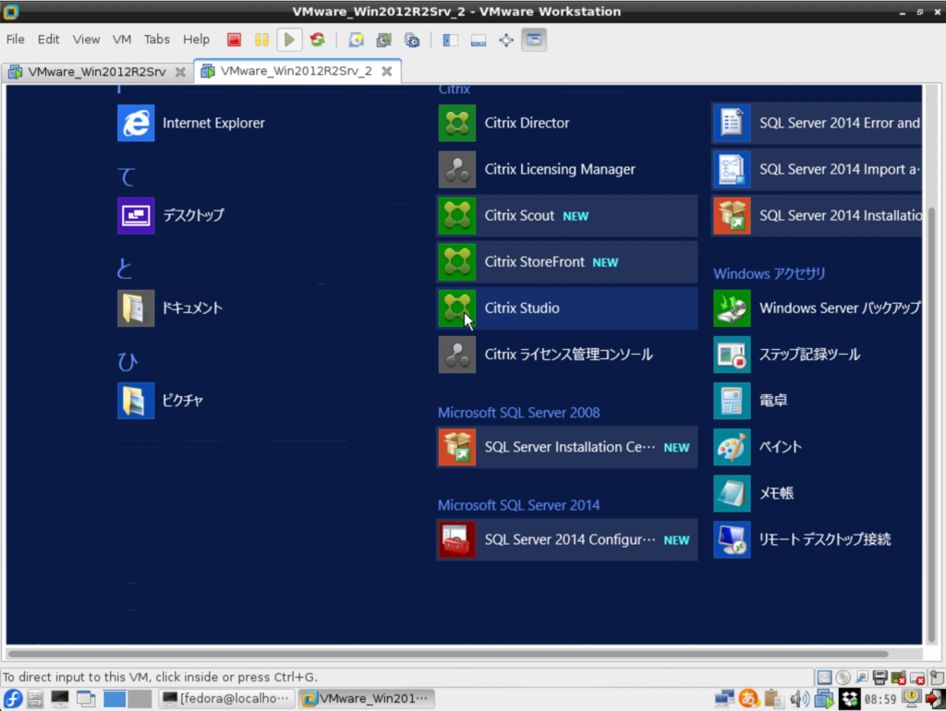Image resolution: width=946 pixels, height=711 pixels.
Task: Click the Citrix group heading
Action: click(x=455, y=90)
